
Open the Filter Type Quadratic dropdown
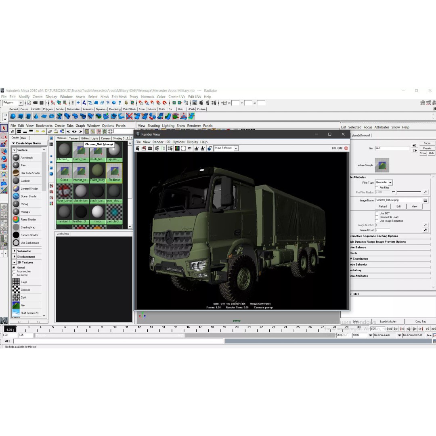(384, 182)
